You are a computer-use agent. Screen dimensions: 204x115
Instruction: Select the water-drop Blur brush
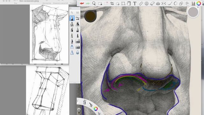77,52
